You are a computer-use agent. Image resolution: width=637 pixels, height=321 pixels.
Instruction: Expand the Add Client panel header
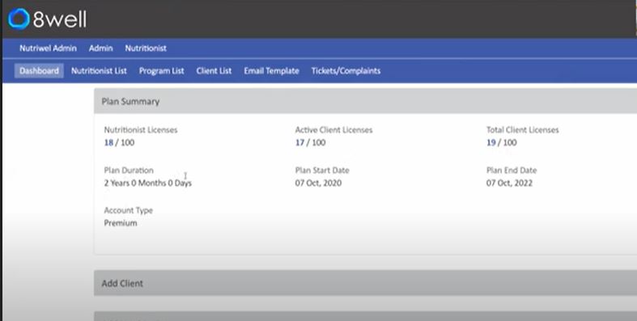tap(365, 283)
